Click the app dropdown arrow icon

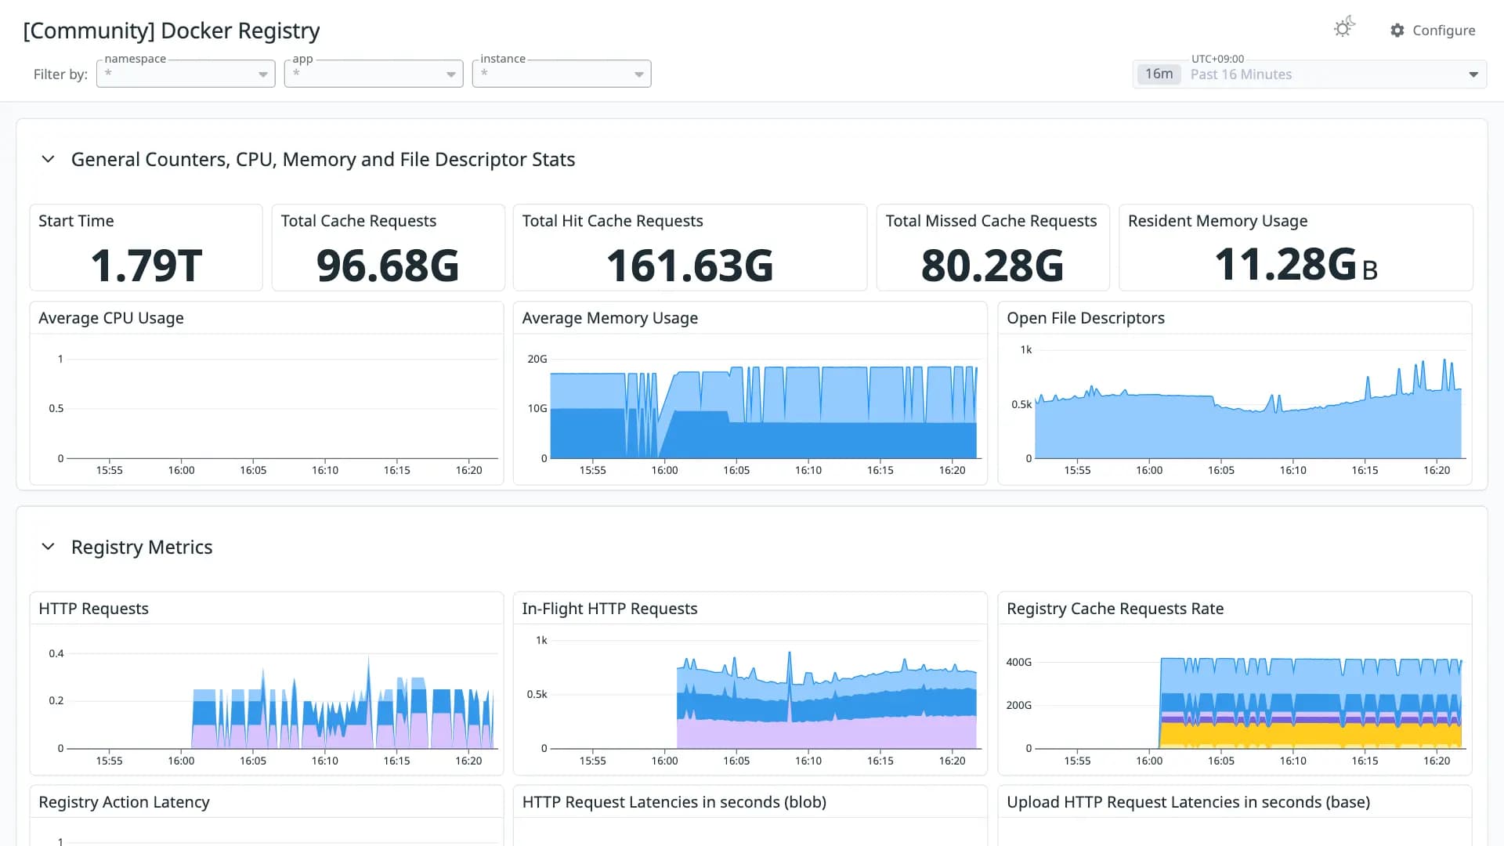pyautogui.click(x=451, y=74)
